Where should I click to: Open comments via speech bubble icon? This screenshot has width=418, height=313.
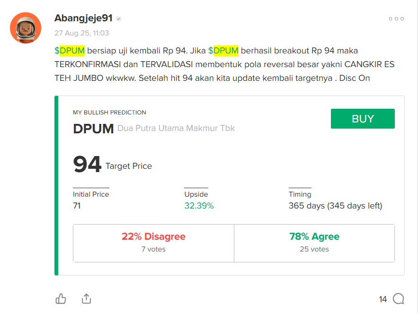click(399, 299)
